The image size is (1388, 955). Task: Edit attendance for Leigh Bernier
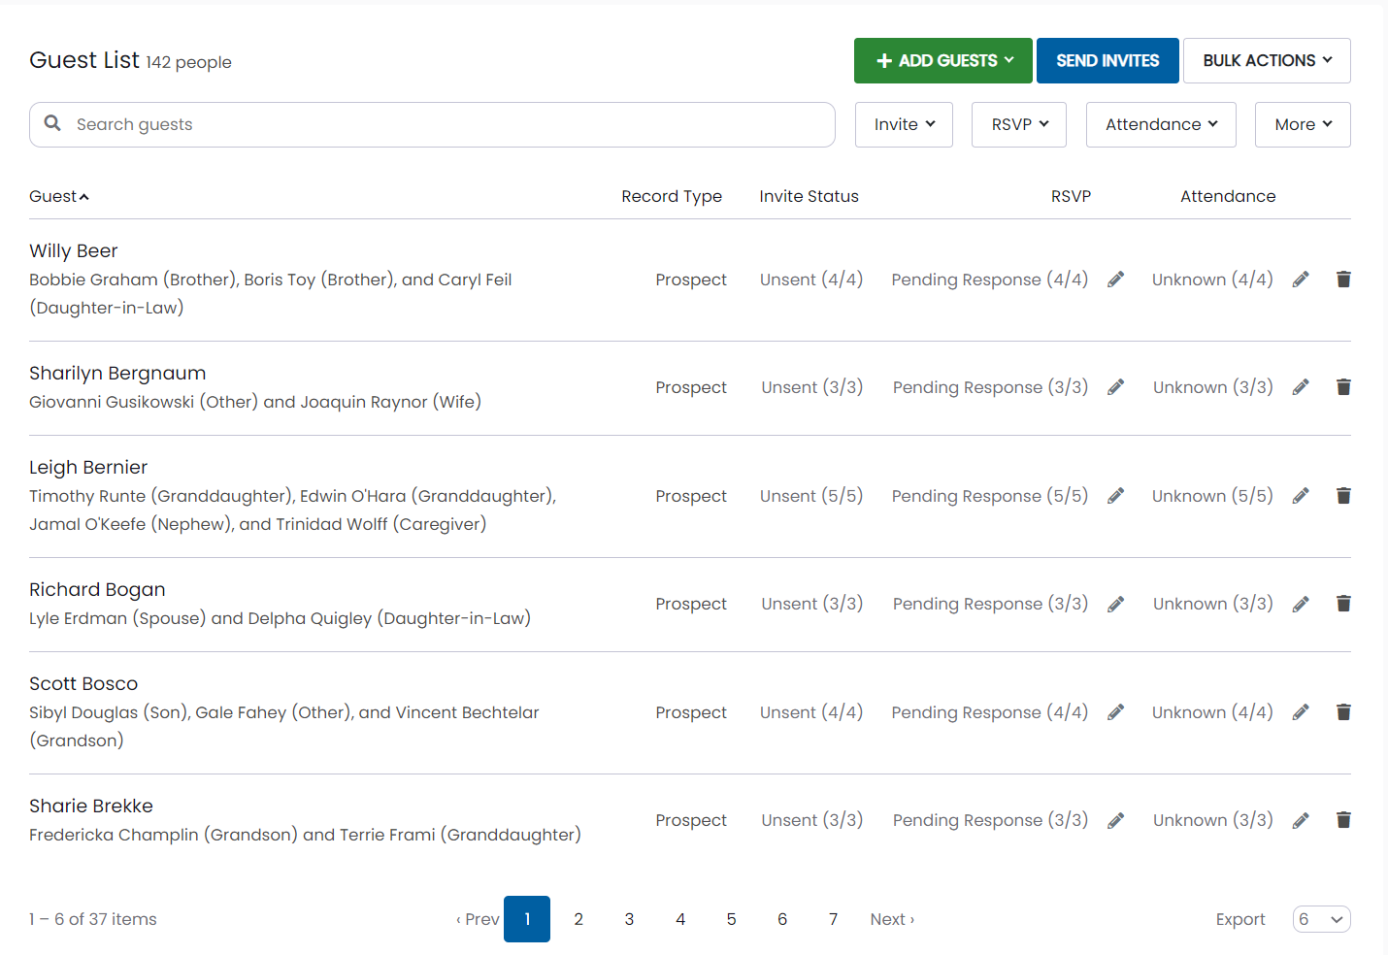[x=1301, y=496]
